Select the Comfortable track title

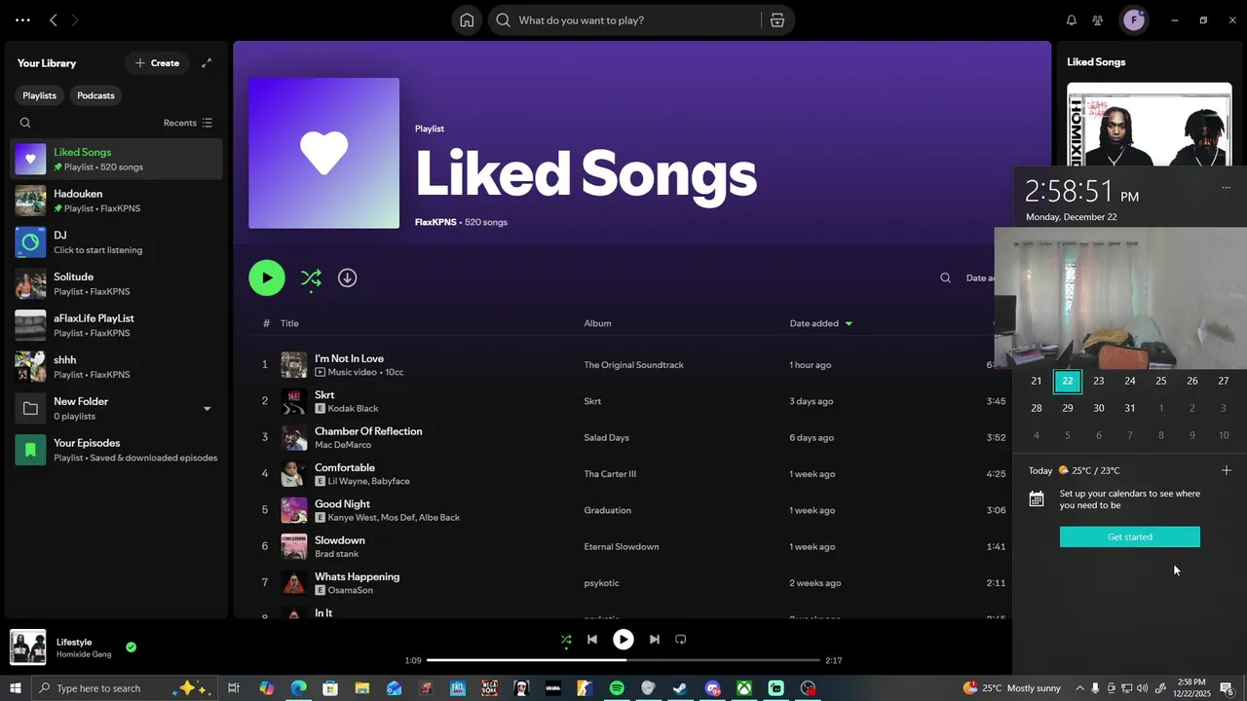[x=345, y=468]
